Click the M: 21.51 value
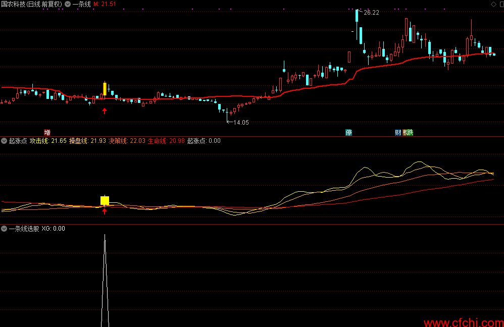This screenshot has width=504, height=327. (x=105, y=4)
